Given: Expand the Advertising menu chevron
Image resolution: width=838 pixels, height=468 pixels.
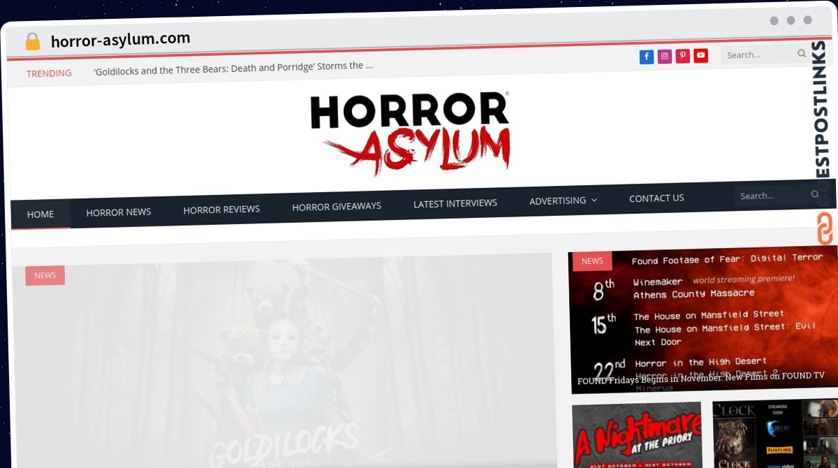Looking at the screenshot, I should coord(594,200).
